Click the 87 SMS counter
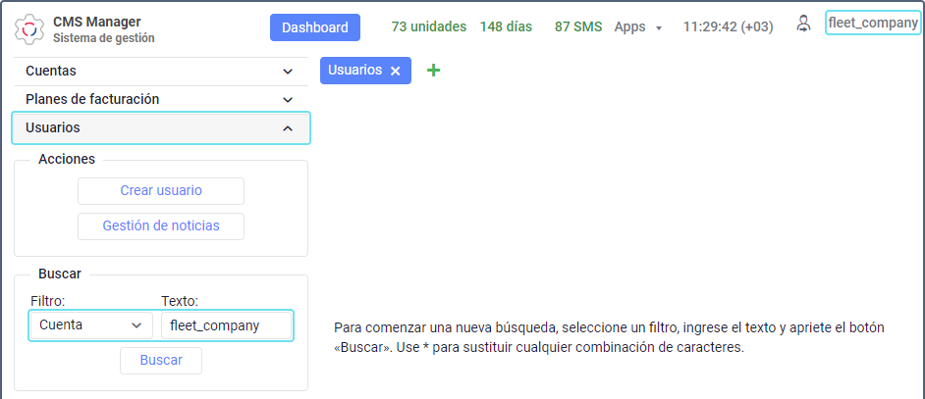The width and height of the screenshot is (925, 399). (577, 27)
